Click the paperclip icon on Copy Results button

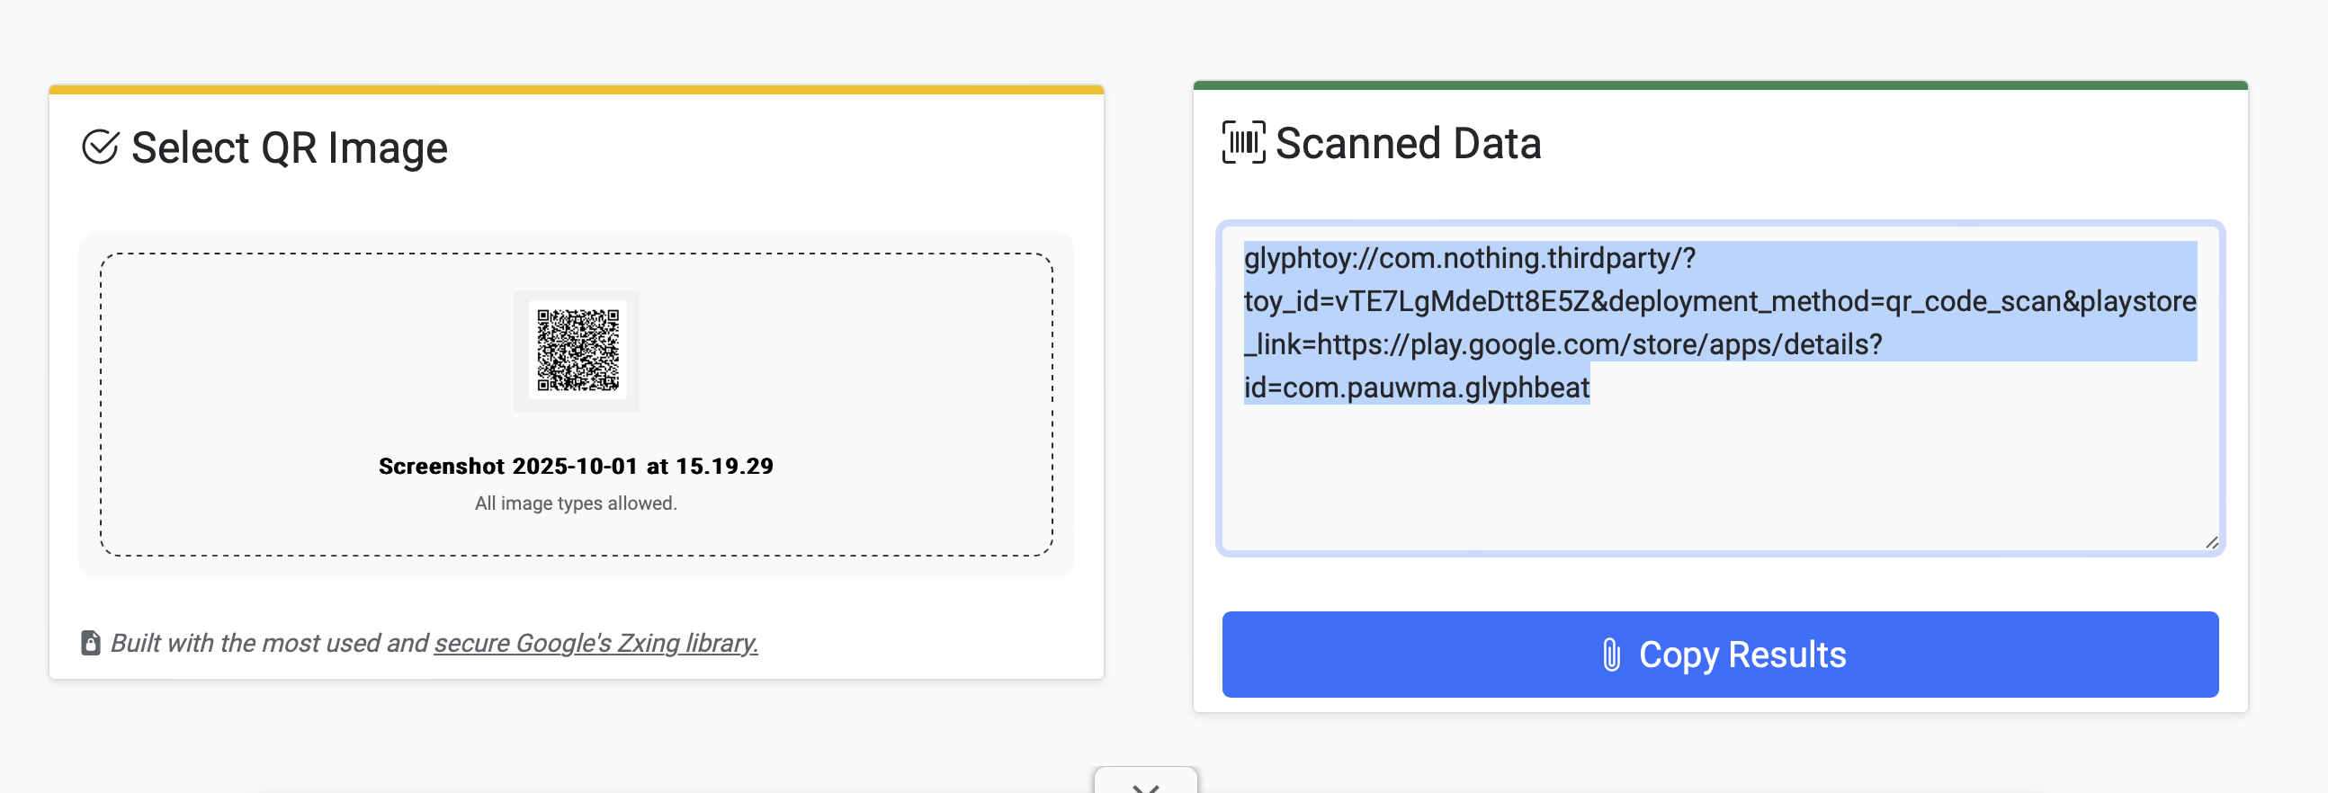(1611, 655)
